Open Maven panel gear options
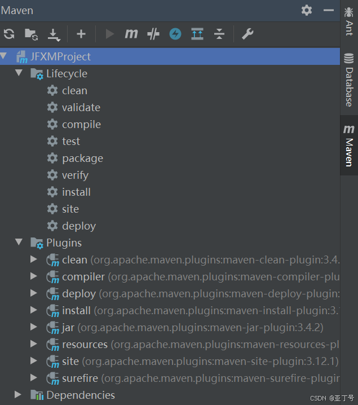 307,10
